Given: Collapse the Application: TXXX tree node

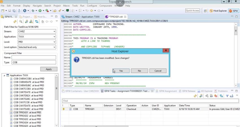Looking at the screenshot, I should 4,75.
